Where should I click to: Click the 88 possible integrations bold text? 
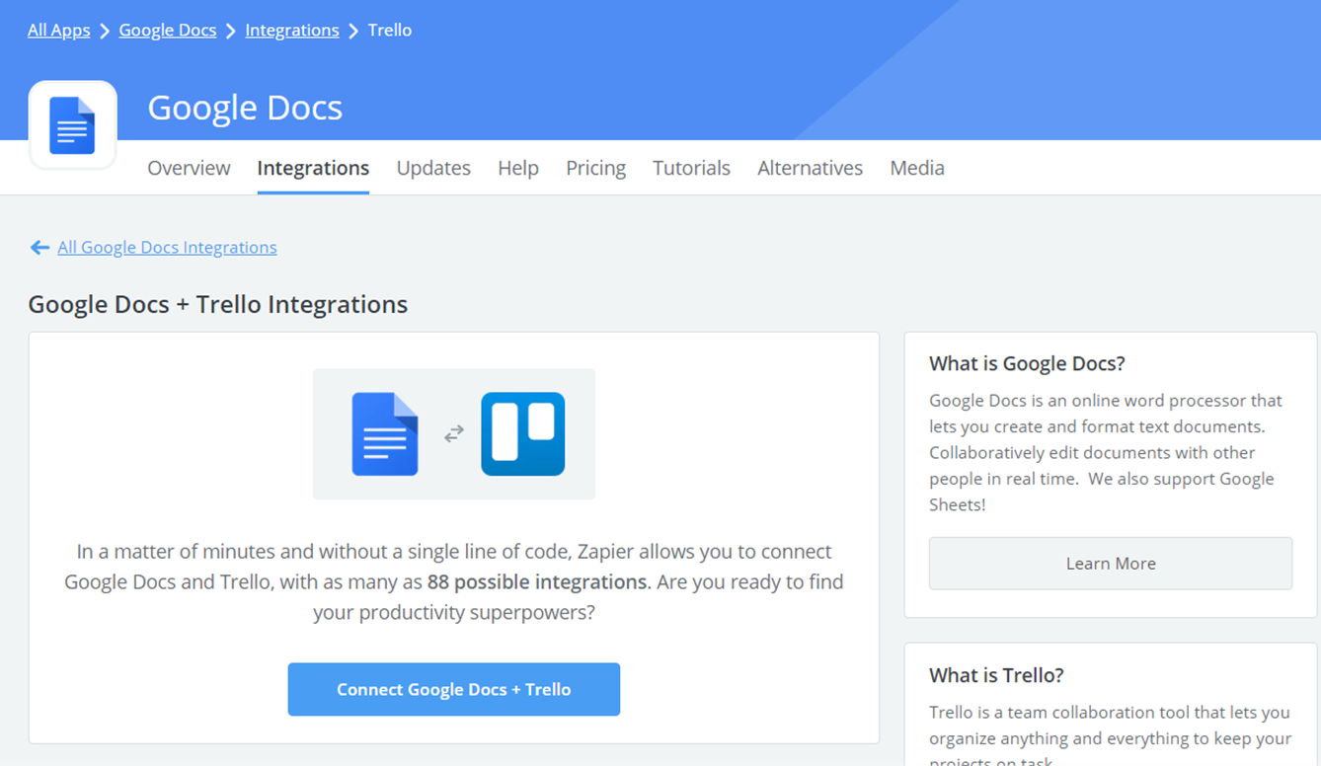[538, 581]
